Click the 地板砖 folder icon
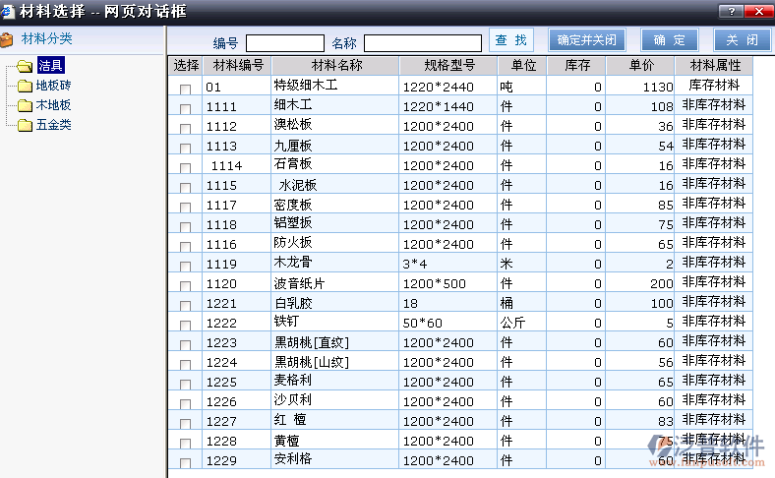This screenshot has height=478, width=775. 25,86
